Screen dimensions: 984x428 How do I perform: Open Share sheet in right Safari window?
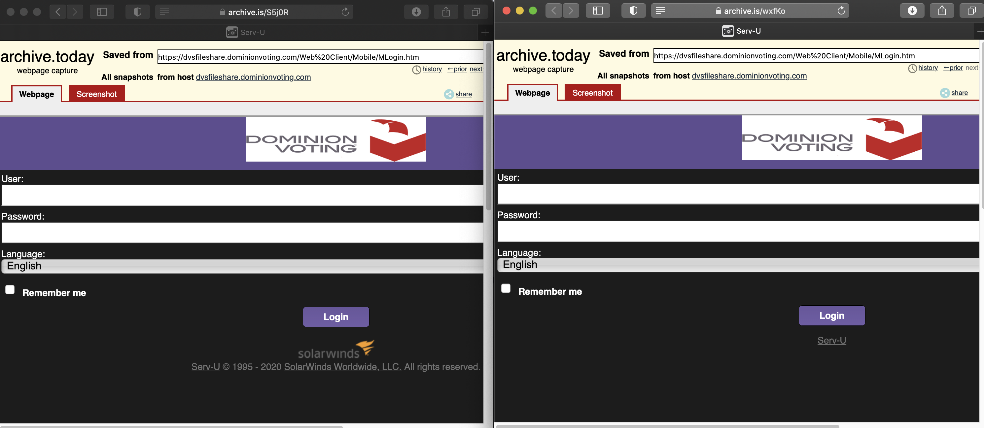click(x=942, y=11)
